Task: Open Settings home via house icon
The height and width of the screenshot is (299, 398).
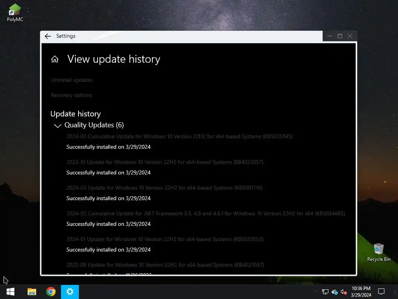Action: tap(55, 59)
